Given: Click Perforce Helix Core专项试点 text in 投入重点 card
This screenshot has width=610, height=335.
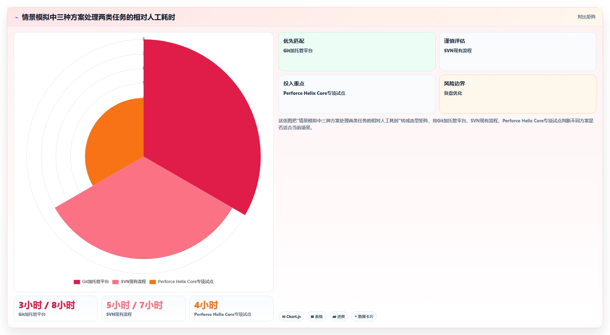Looking at the screenshot, I should click(x=314, y=93).
